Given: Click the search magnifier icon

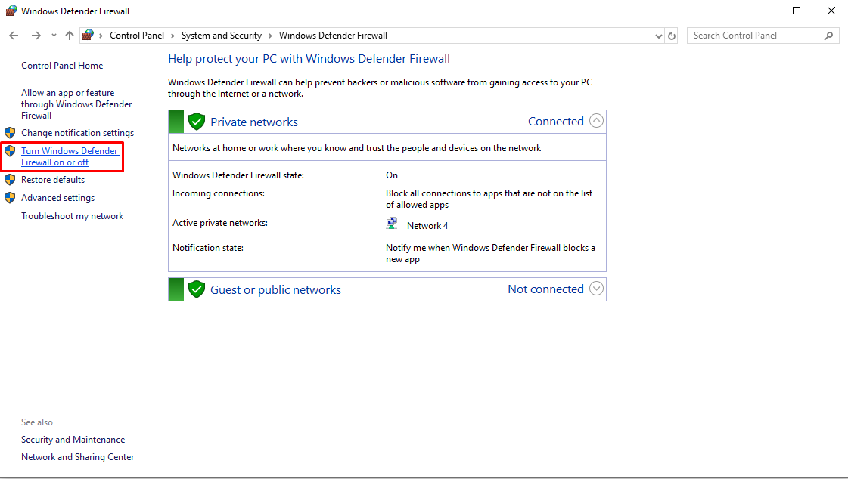Looking at the screenshot, I should tap(828, 36).
